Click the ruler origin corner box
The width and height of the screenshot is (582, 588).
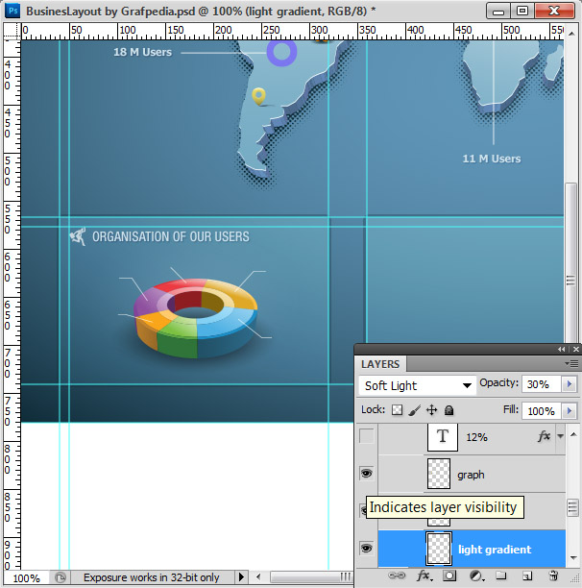click(12, 31)
